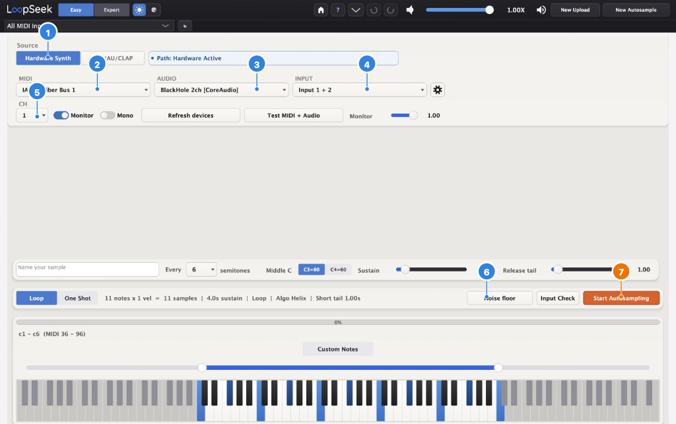This screenshot has height=424, width=676.
Task: Switch to dark theme moon icon
Action: point(154,10)
